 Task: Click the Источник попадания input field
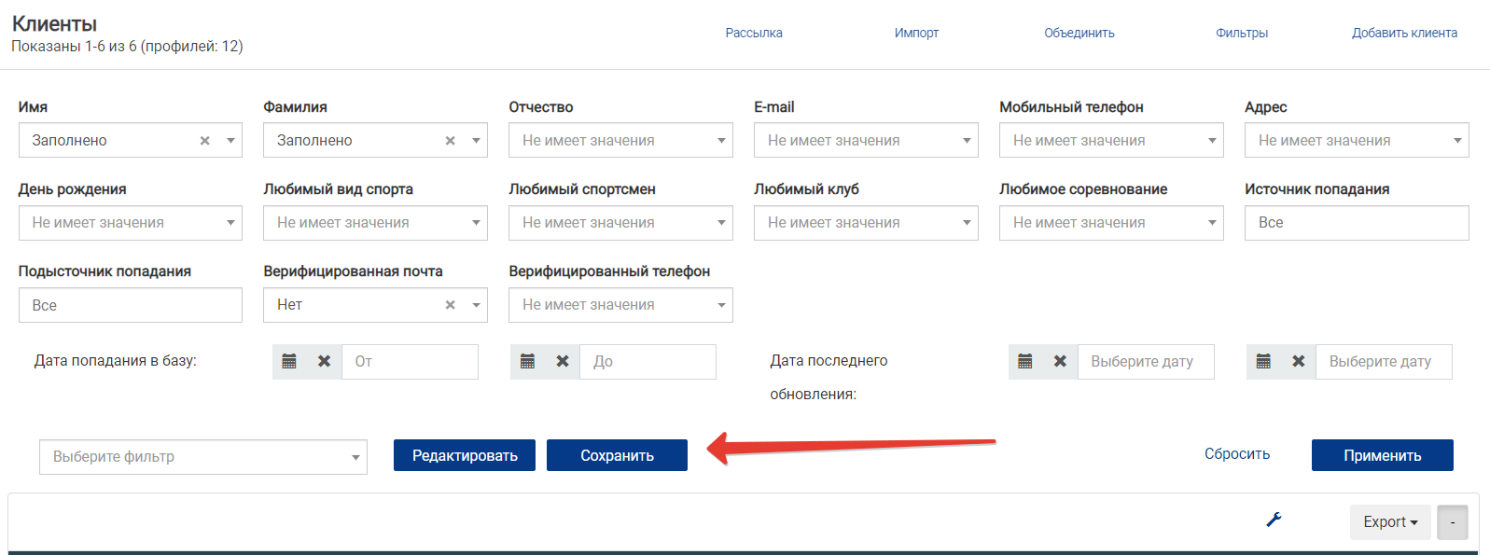point(1356,223)
